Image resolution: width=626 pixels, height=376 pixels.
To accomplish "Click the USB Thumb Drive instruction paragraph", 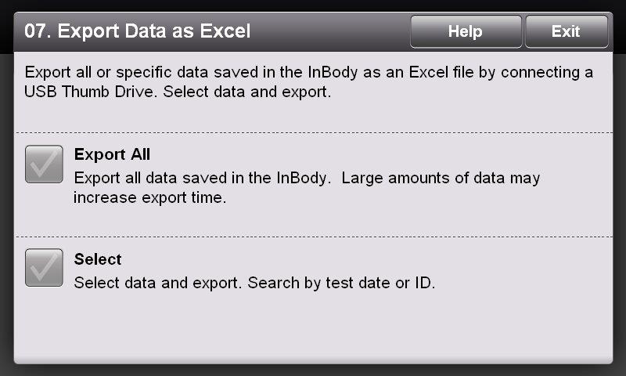I will pyautogui.click(x=308, y=82).
